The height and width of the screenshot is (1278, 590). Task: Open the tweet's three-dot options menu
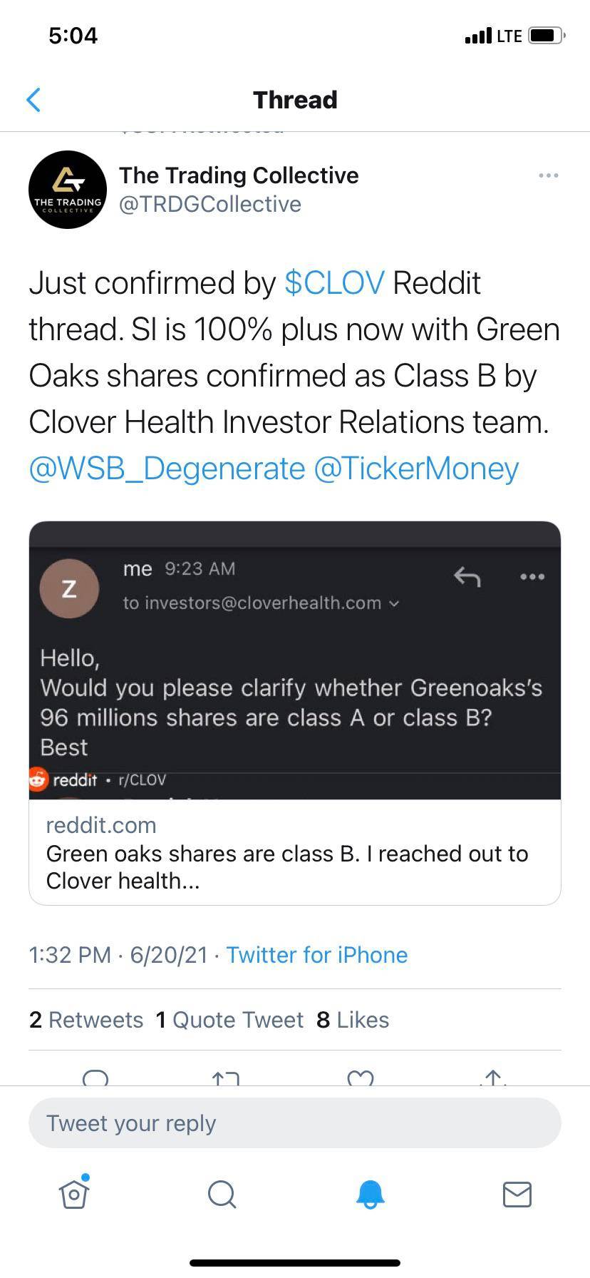point(548,175)
